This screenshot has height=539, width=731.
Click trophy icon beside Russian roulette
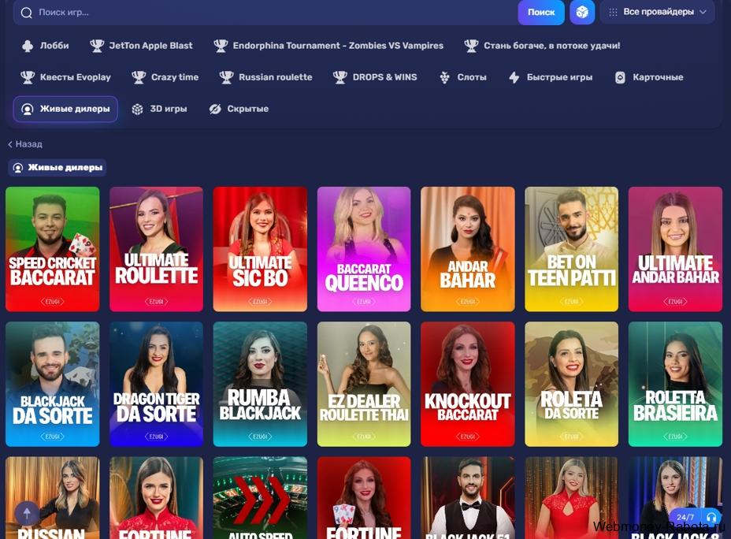click(x=227, y=77)
